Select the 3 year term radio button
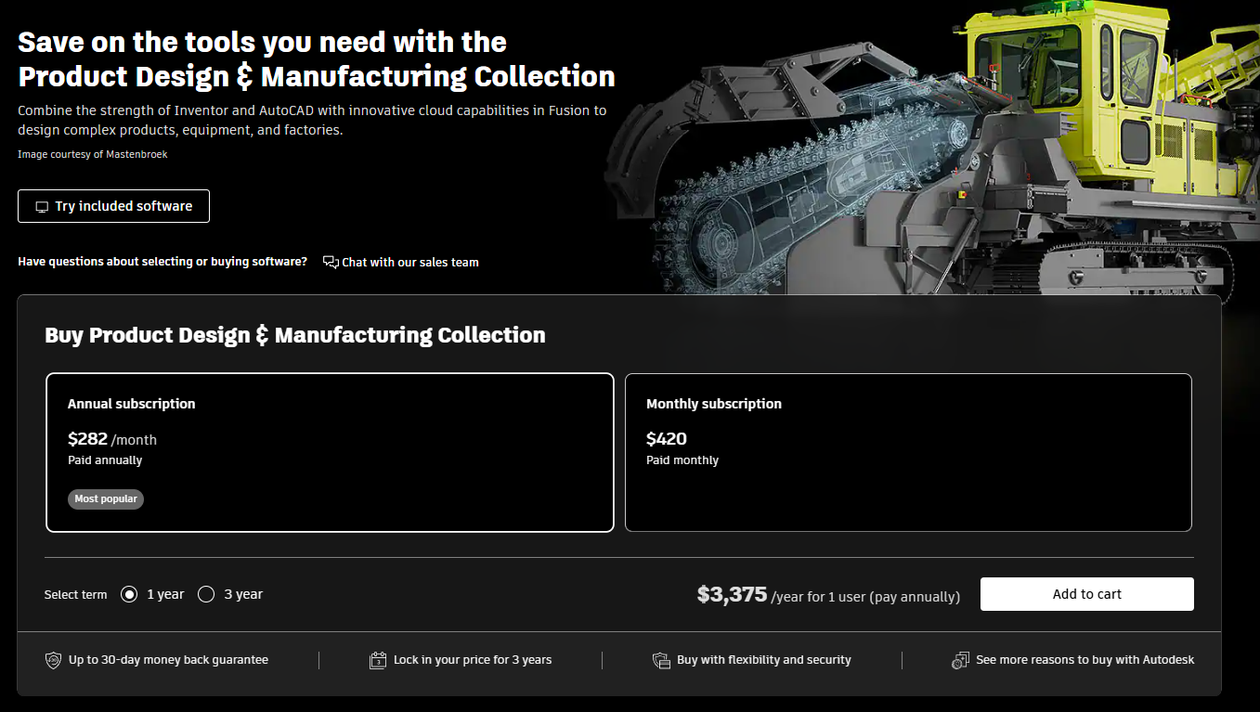 pyautogui.click(x=206, y=594)
